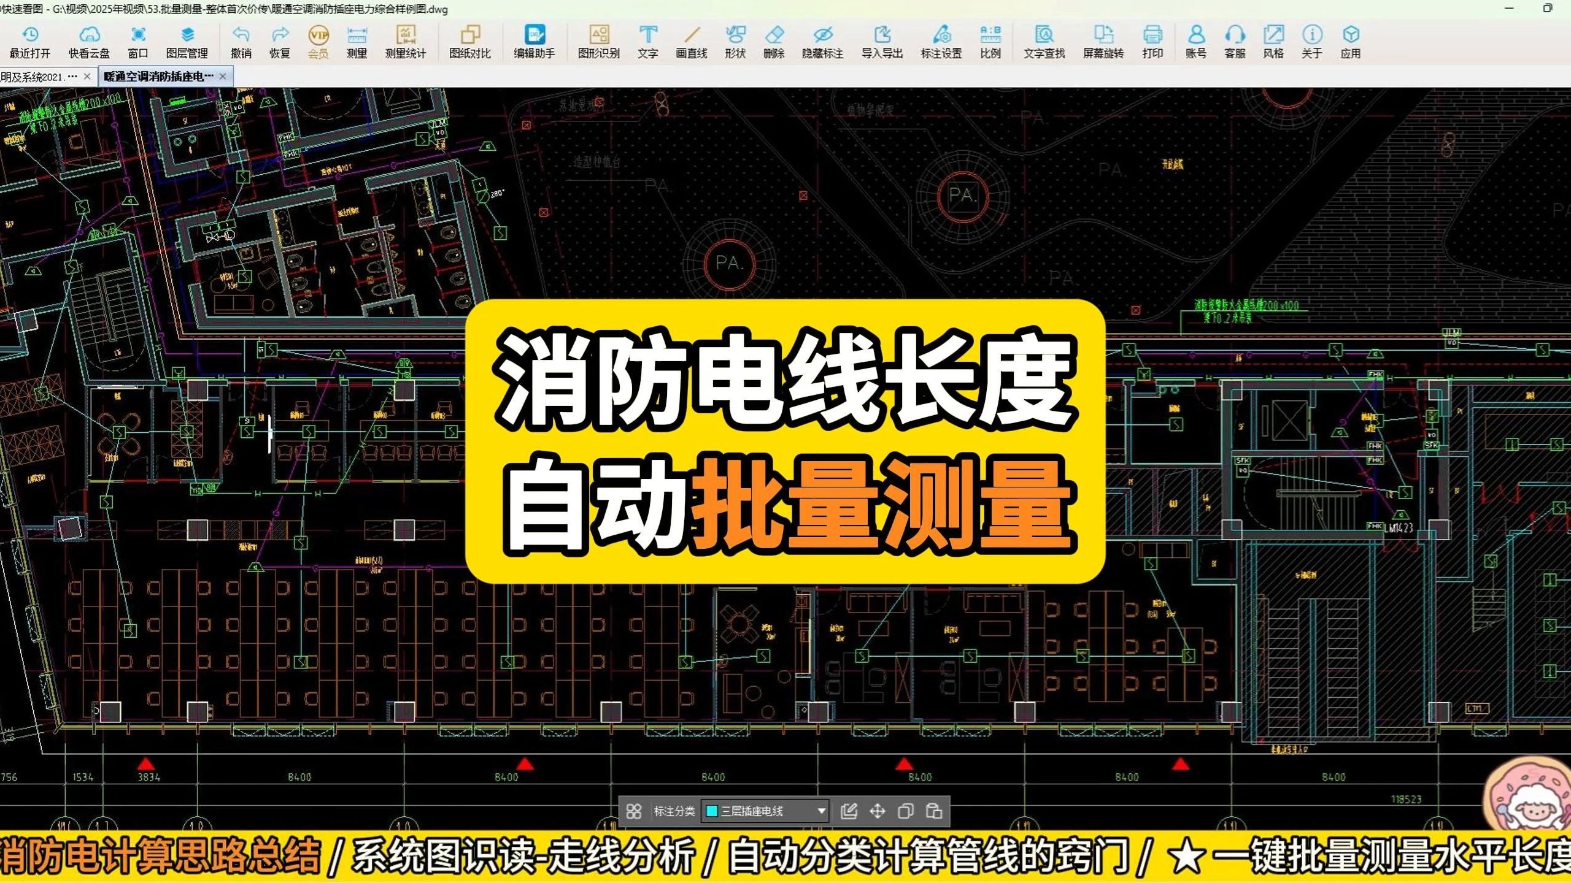Open the 图形识别 shape recognition tool
Viewport: 1571px width, 883px height.
(598, 42)
